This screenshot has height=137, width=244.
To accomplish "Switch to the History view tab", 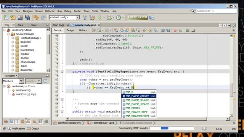I will click(x=83, y=30).
